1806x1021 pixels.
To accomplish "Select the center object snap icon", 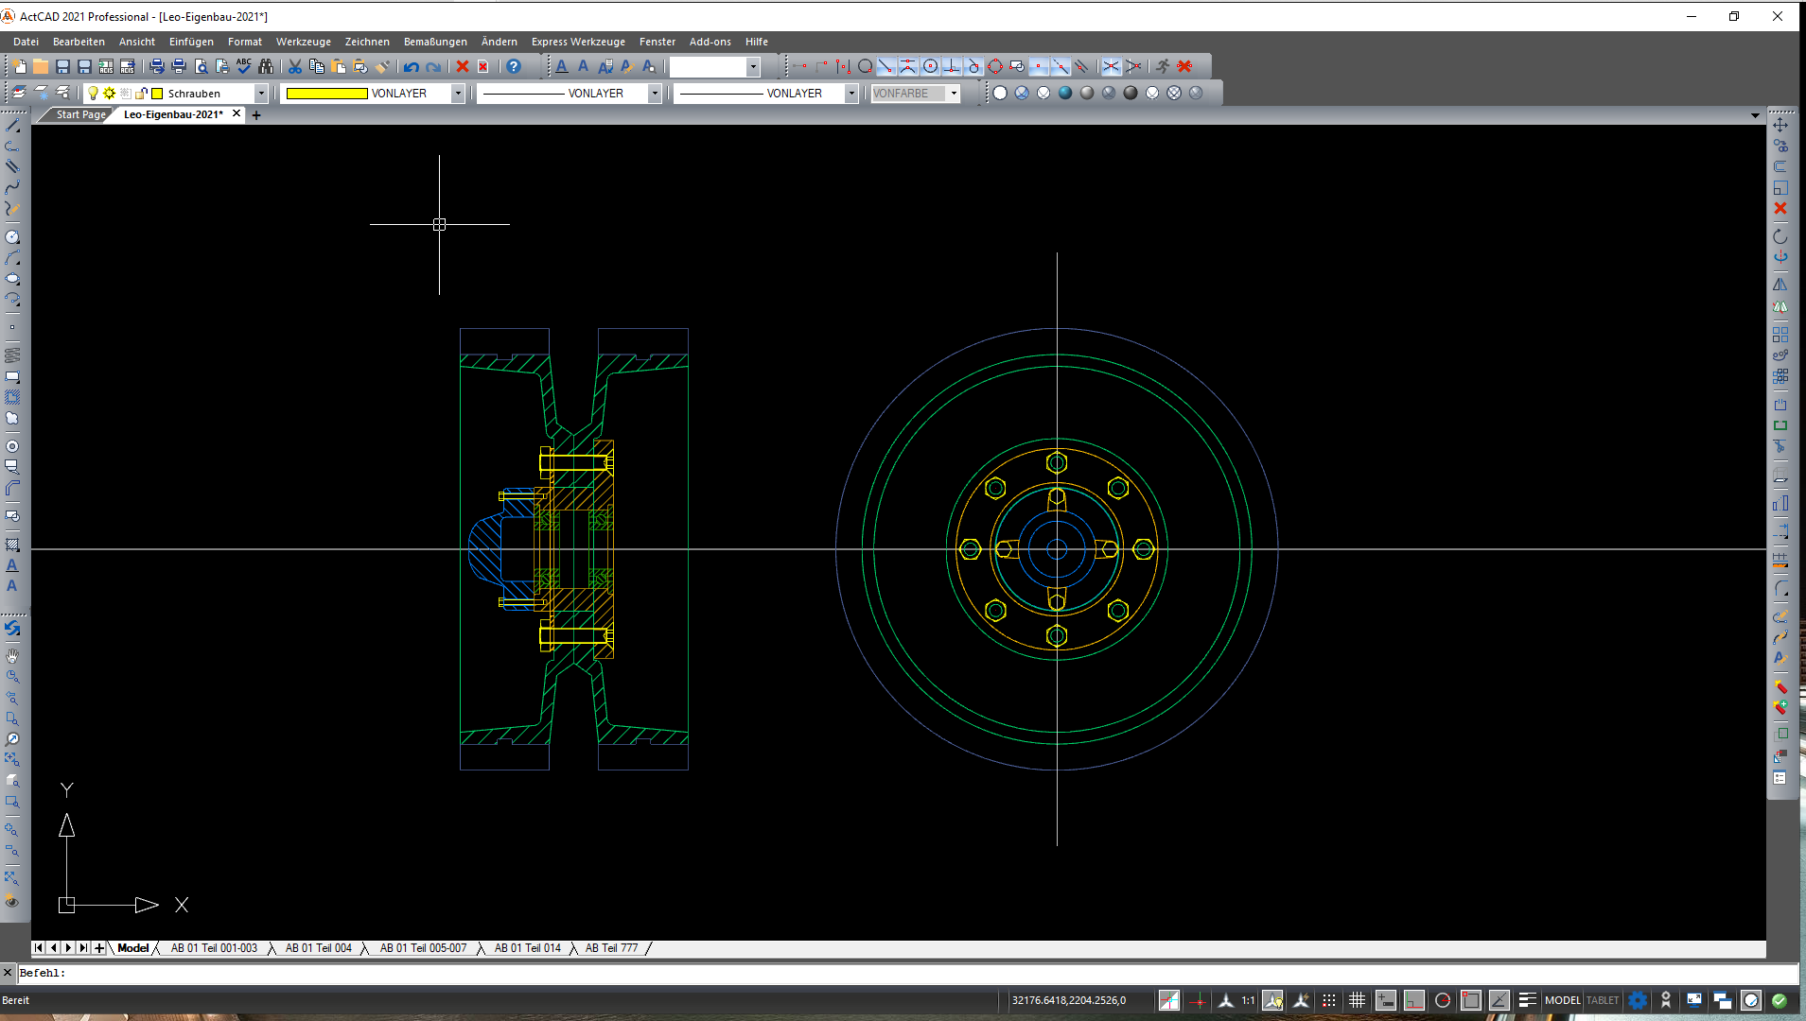I will pyautogui.click(x=931, y=66).
